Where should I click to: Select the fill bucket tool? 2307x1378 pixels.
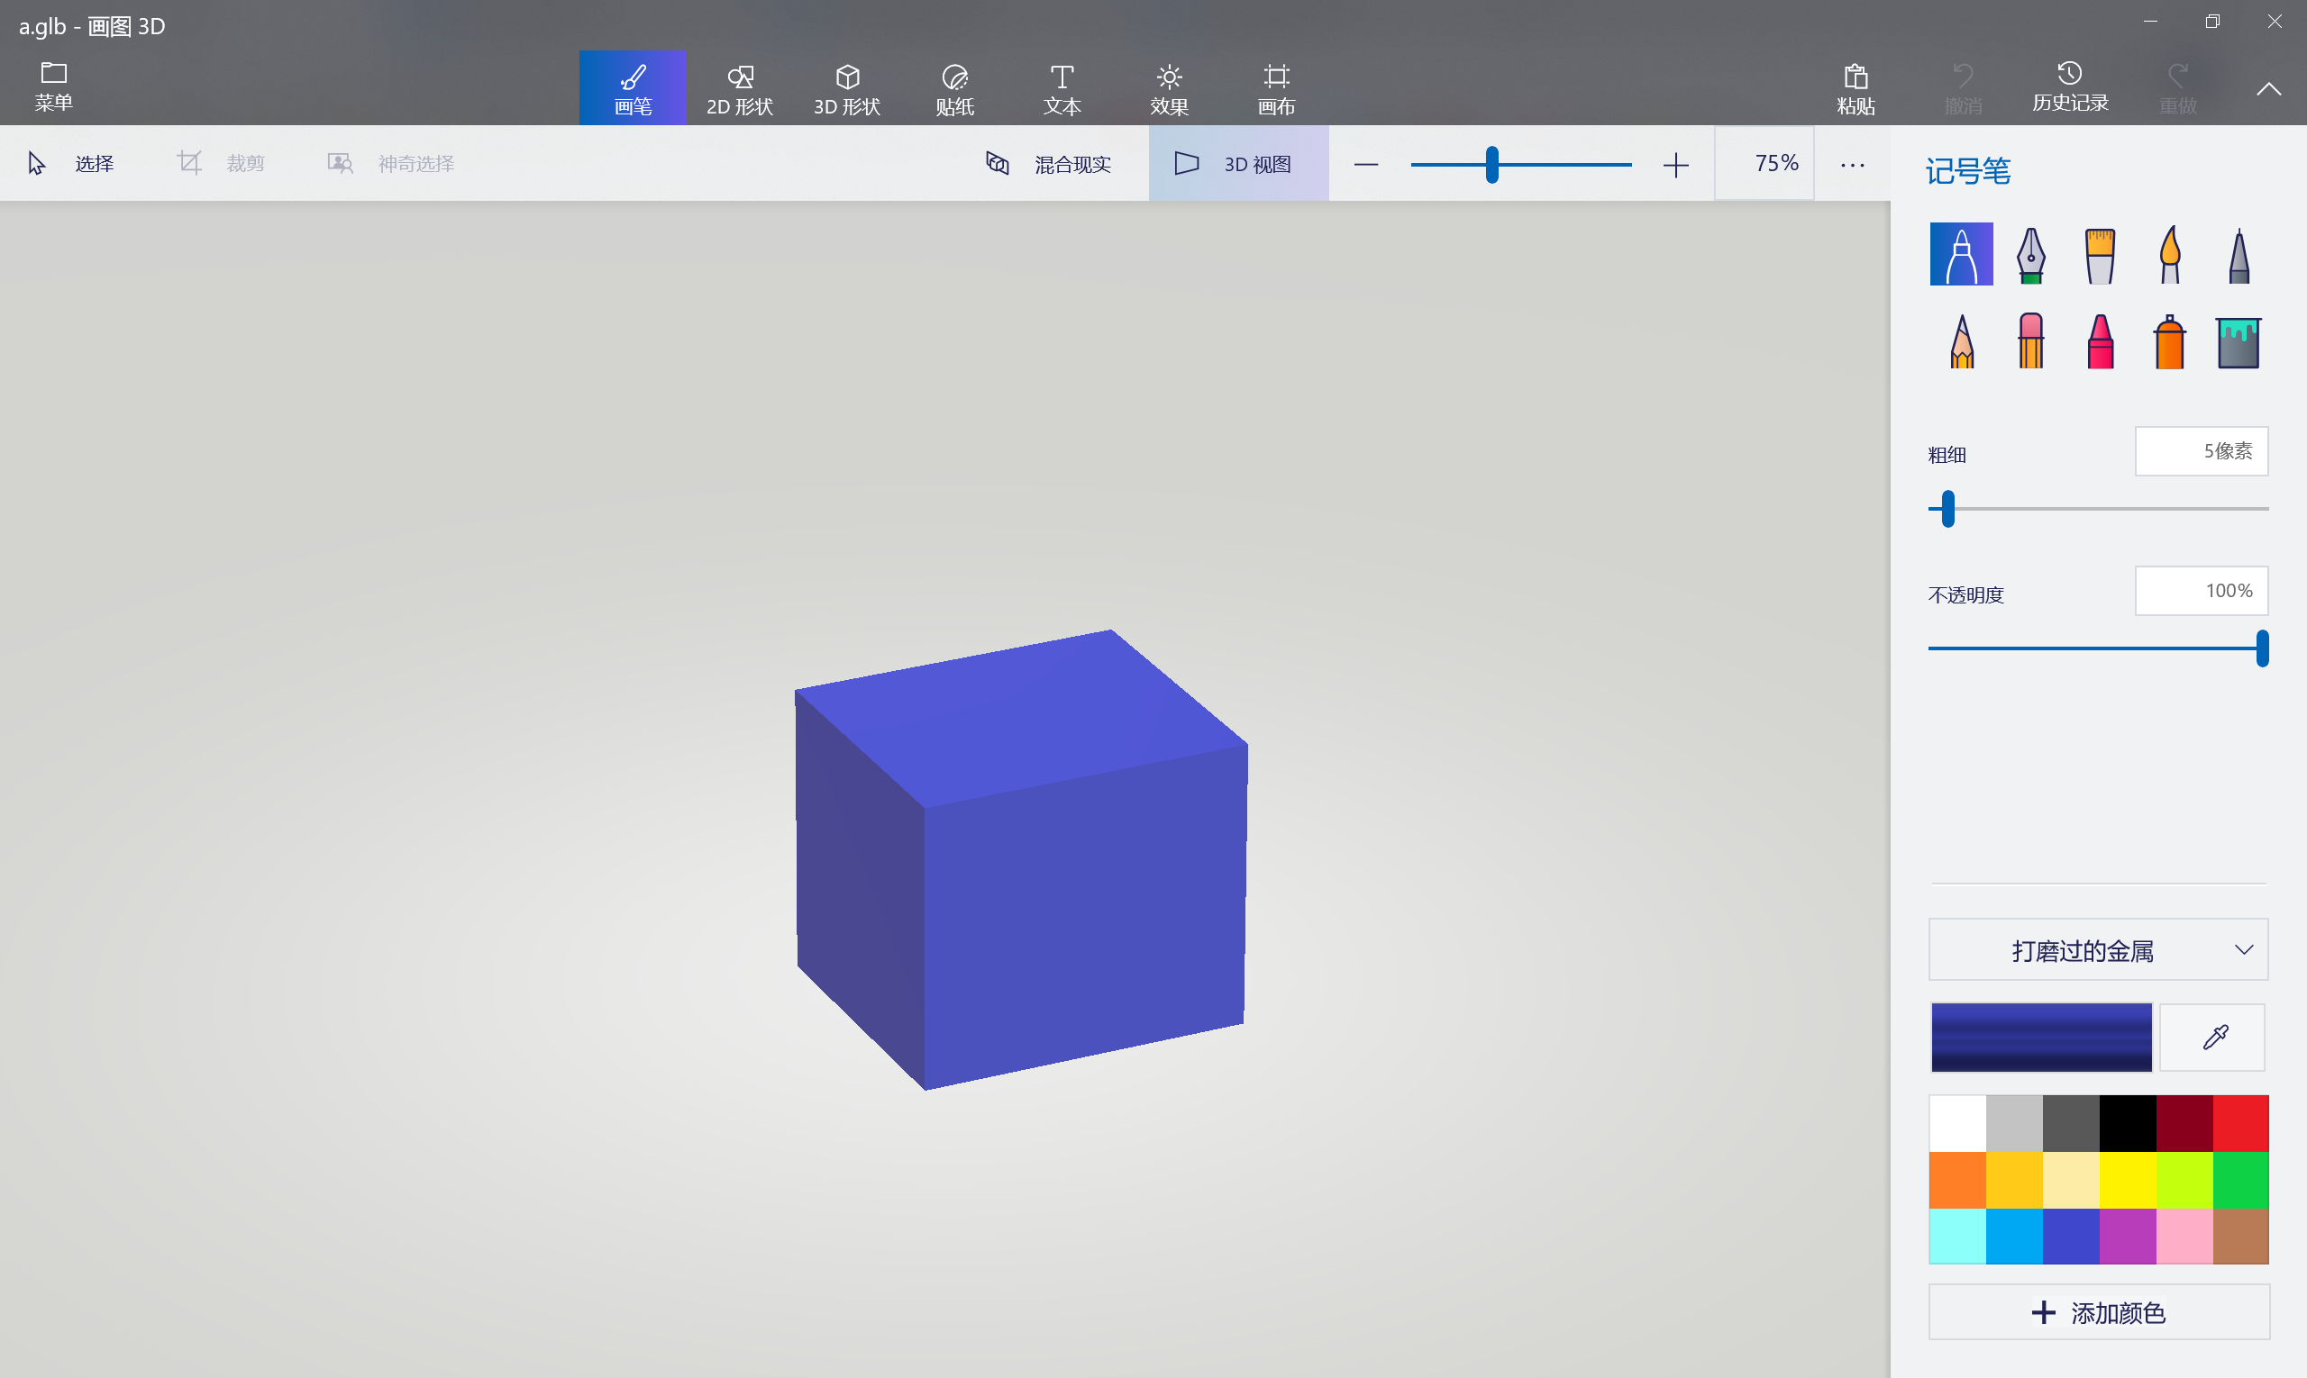pyautogui.click(x=2239, y=341)
